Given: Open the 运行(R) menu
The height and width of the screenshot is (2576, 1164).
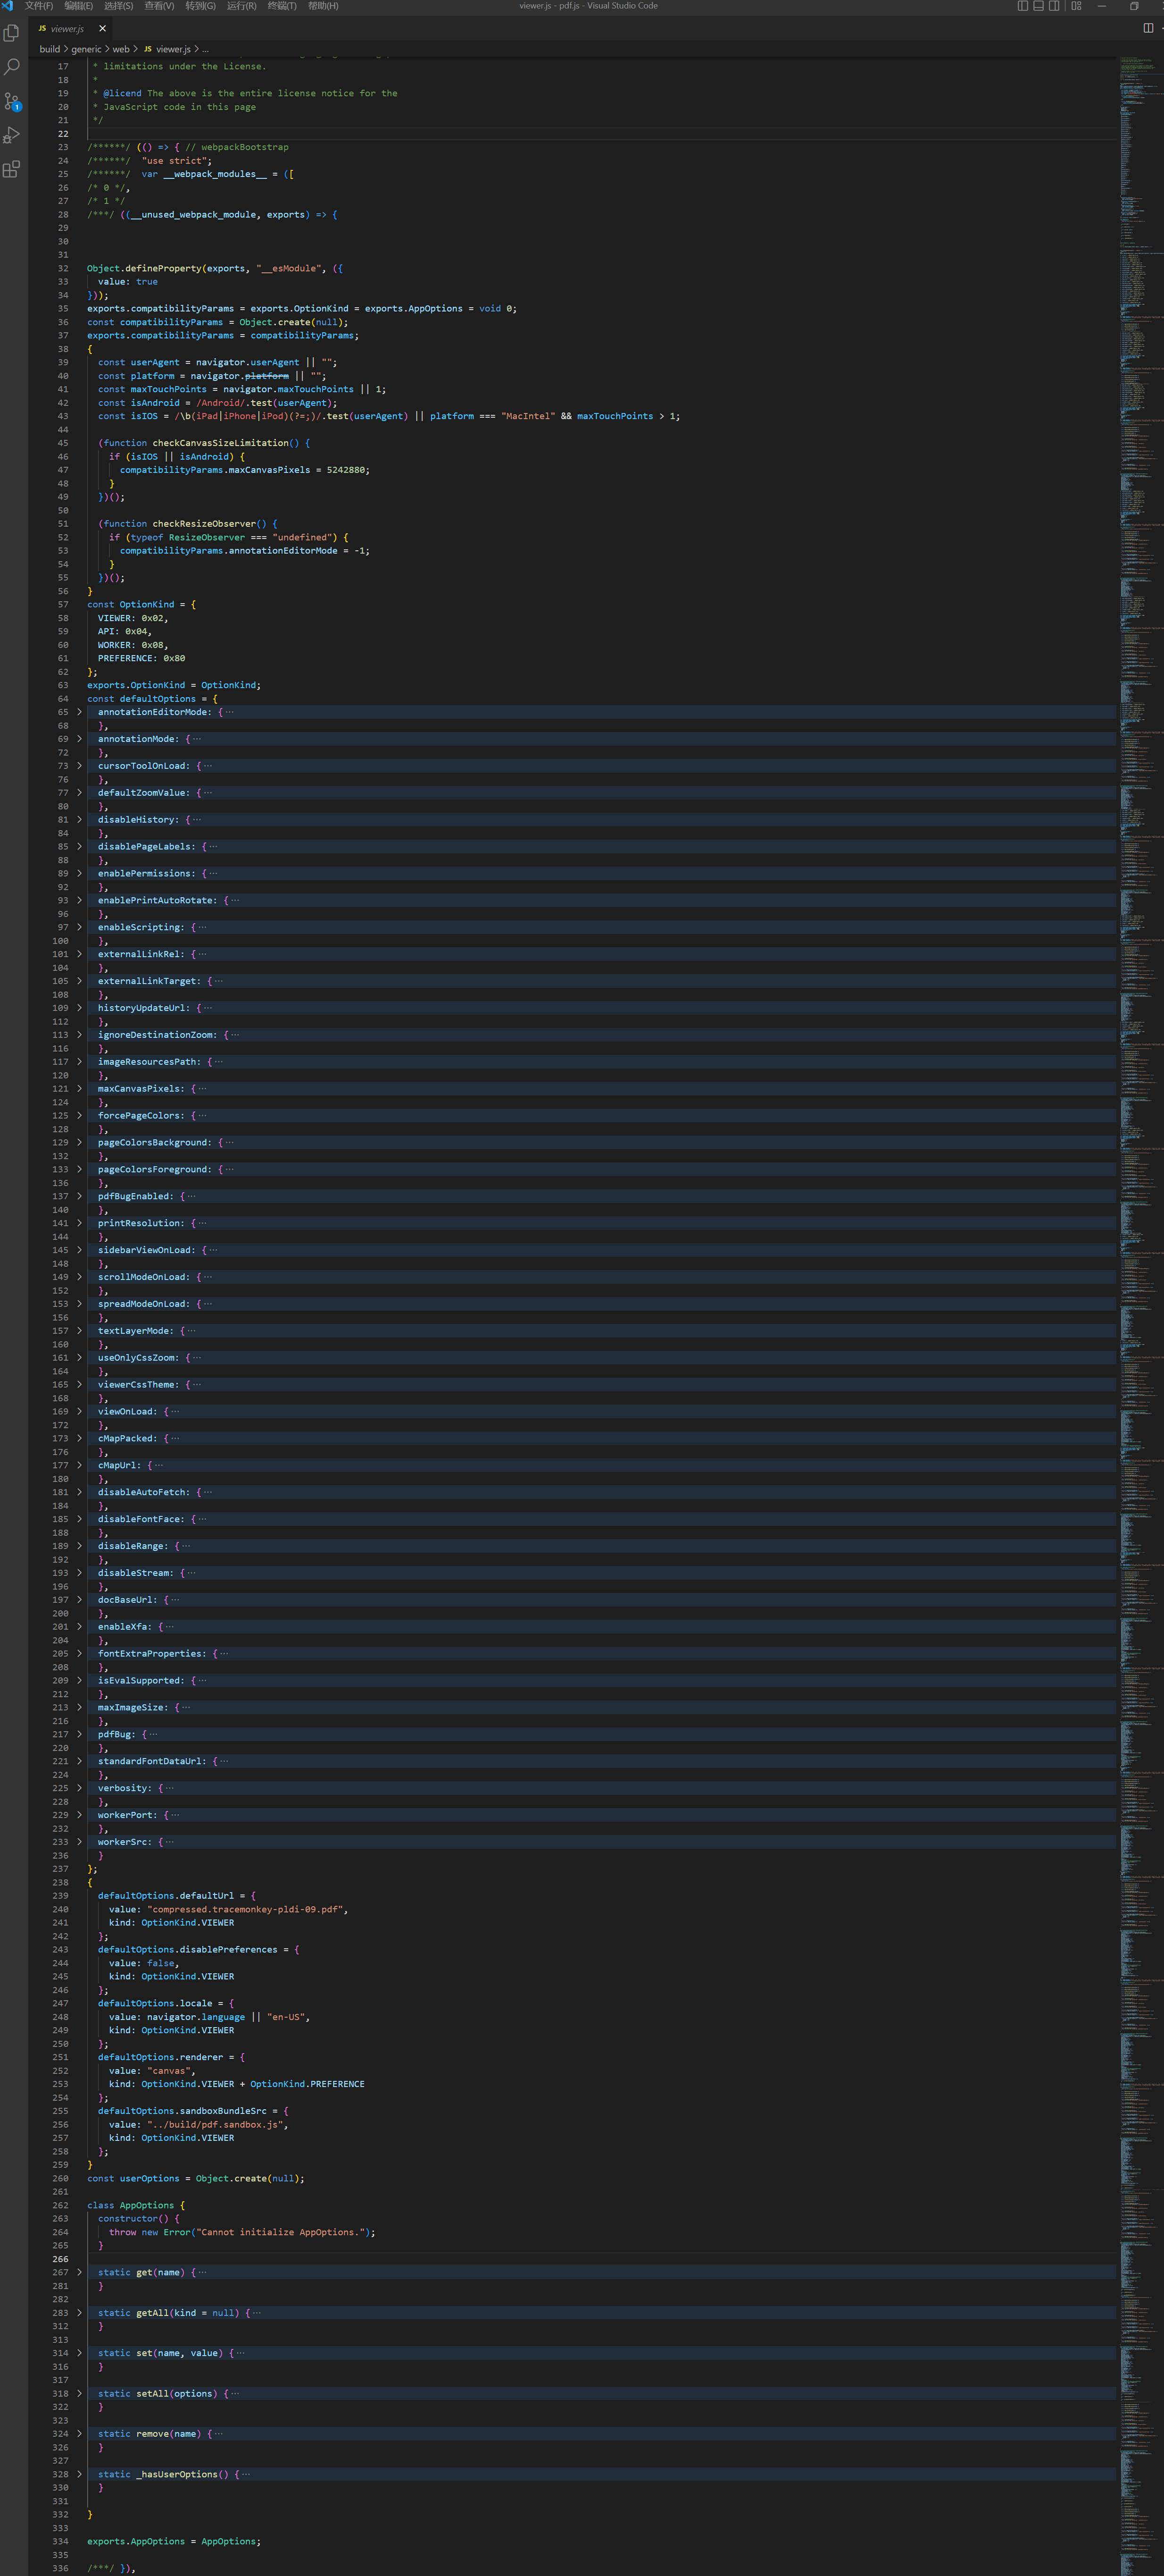Looking at the screenshot, I should point(241,6).
